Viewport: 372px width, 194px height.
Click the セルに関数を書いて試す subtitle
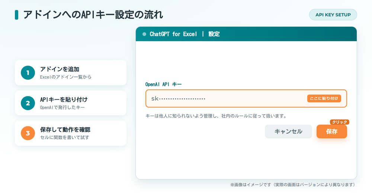[64, 138]
